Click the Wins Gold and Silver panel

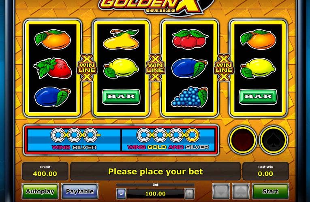168,140
